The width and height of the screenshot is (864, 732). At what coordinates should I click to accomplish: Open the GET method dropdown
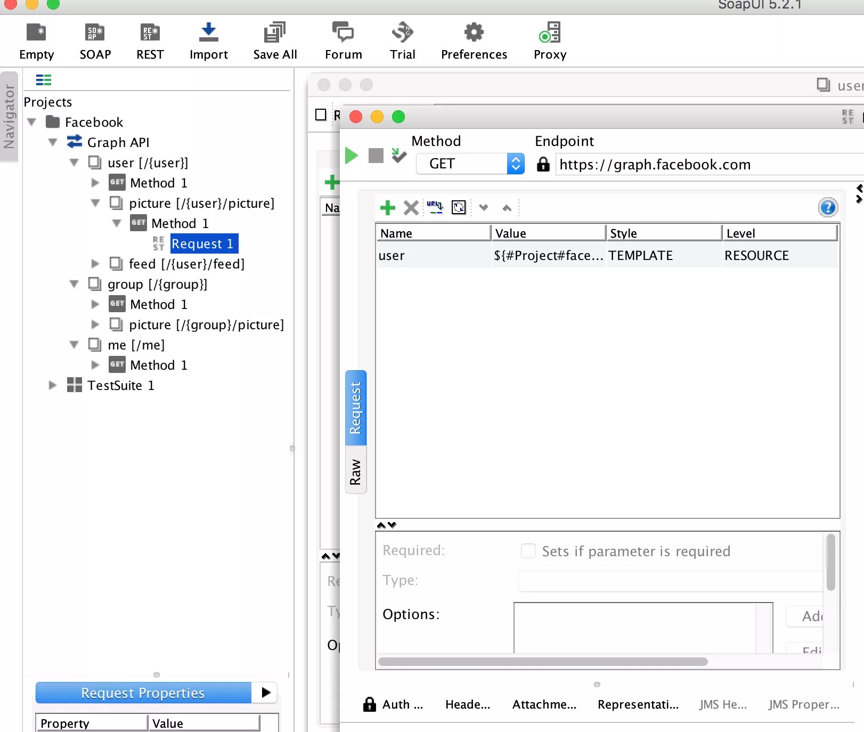tap(470, 164)
